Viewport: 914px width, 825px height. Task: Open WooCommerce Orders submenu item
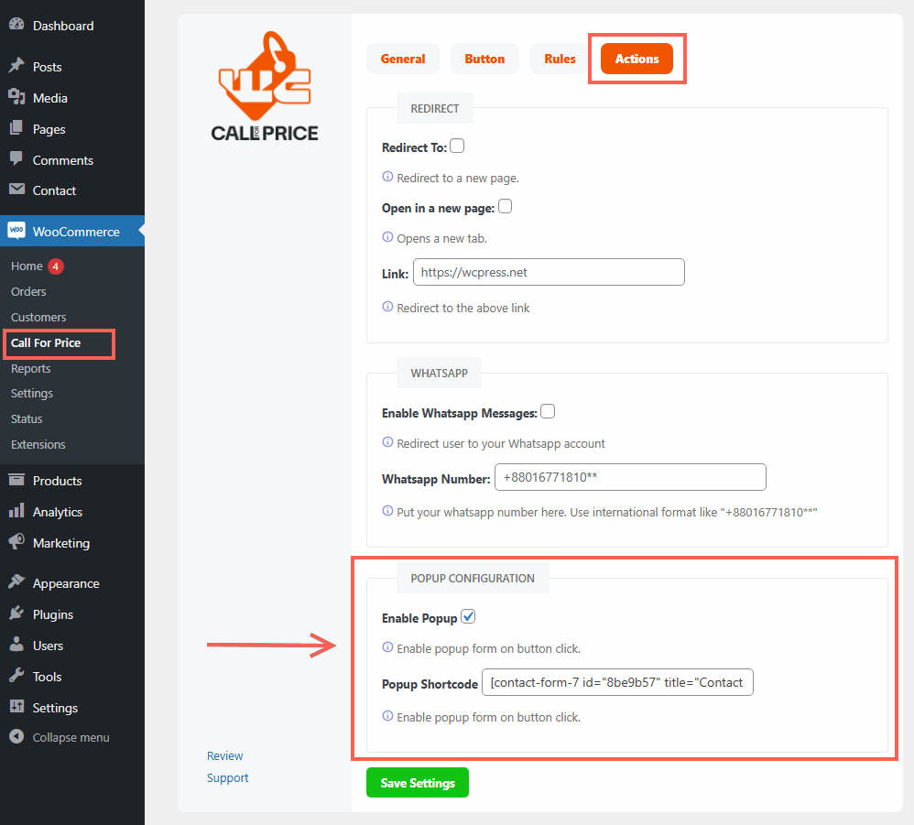pos(28,291)
